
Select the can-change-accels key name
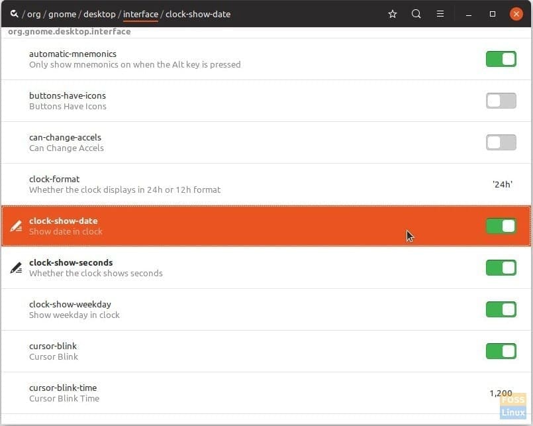pos(66,137)
